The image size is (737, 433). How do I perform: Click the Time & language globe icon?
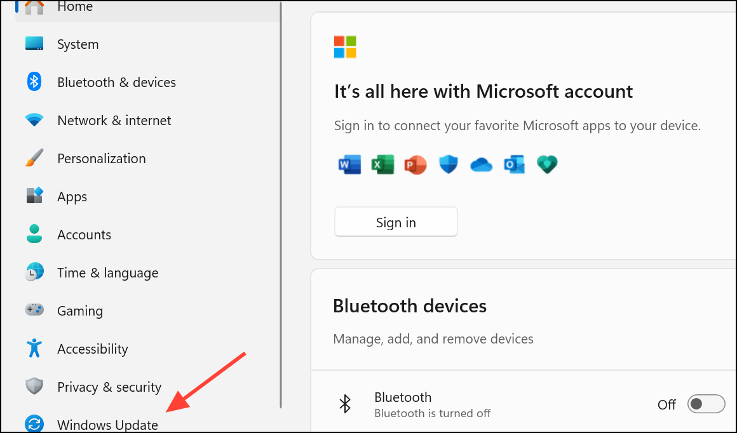pos(34,272)
